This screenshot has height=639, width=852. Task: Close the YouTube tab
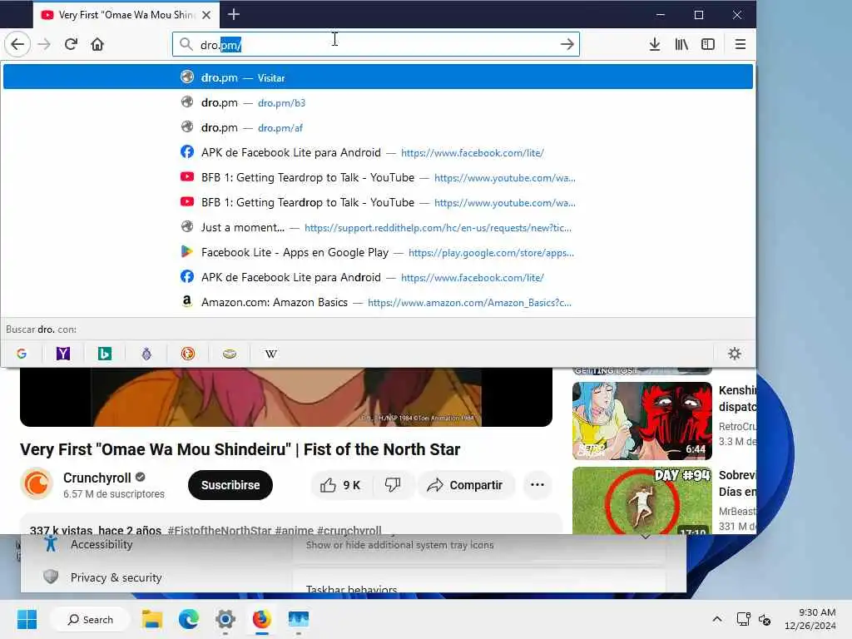pyautogui.click(x=206, y=15)
